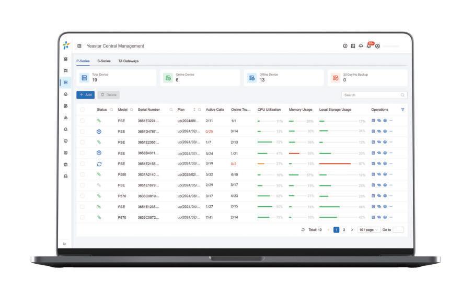461x282 pixels.
Task: Switch to the S-Series tab
Action: (x=104, y=61)
